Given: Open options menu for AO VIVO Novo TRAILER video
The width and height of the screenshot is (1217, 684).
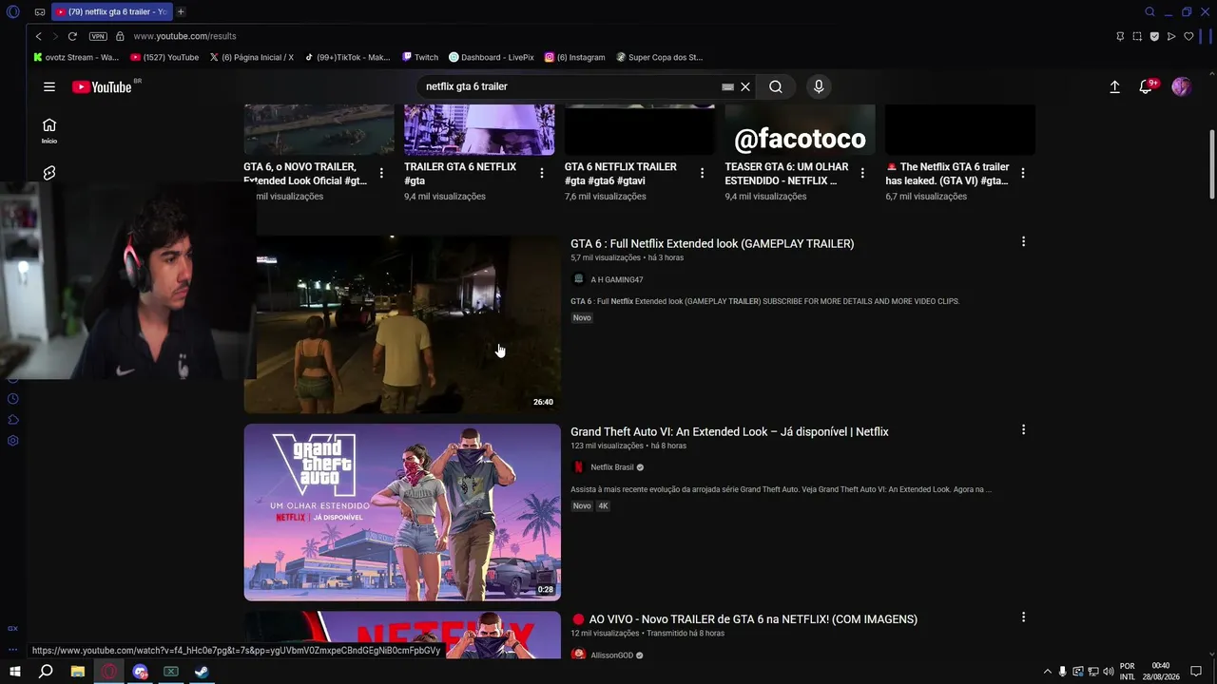Looking at the screenshot, I should (1023, 617).
